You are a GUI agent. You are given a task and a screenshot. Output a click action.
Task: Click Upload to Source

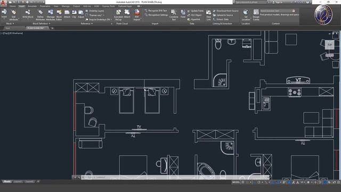tap(223, 15)
